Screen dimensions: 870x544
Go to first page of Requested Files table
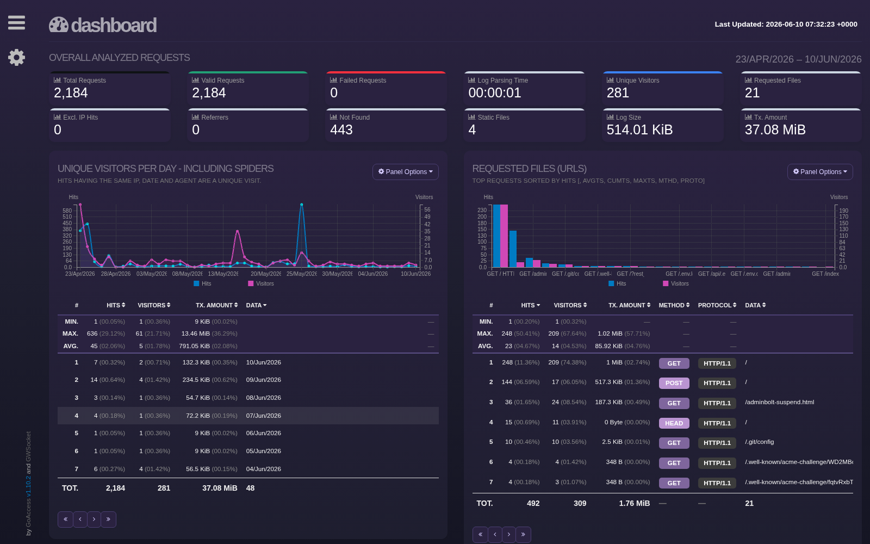(x=480, y=535)
